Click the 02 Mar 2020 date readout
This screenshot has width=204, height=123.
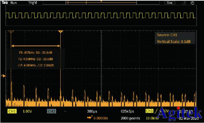click(x=189, y=119)
